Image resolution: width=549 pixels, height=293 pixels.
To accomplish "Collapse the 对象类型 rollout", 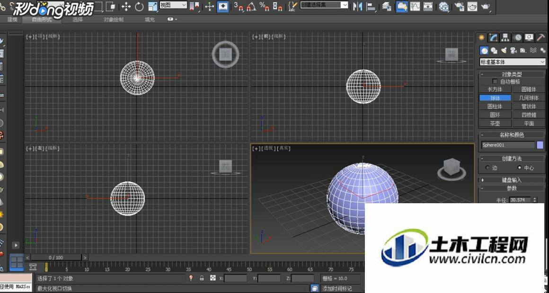I will [x=512, y=74].
